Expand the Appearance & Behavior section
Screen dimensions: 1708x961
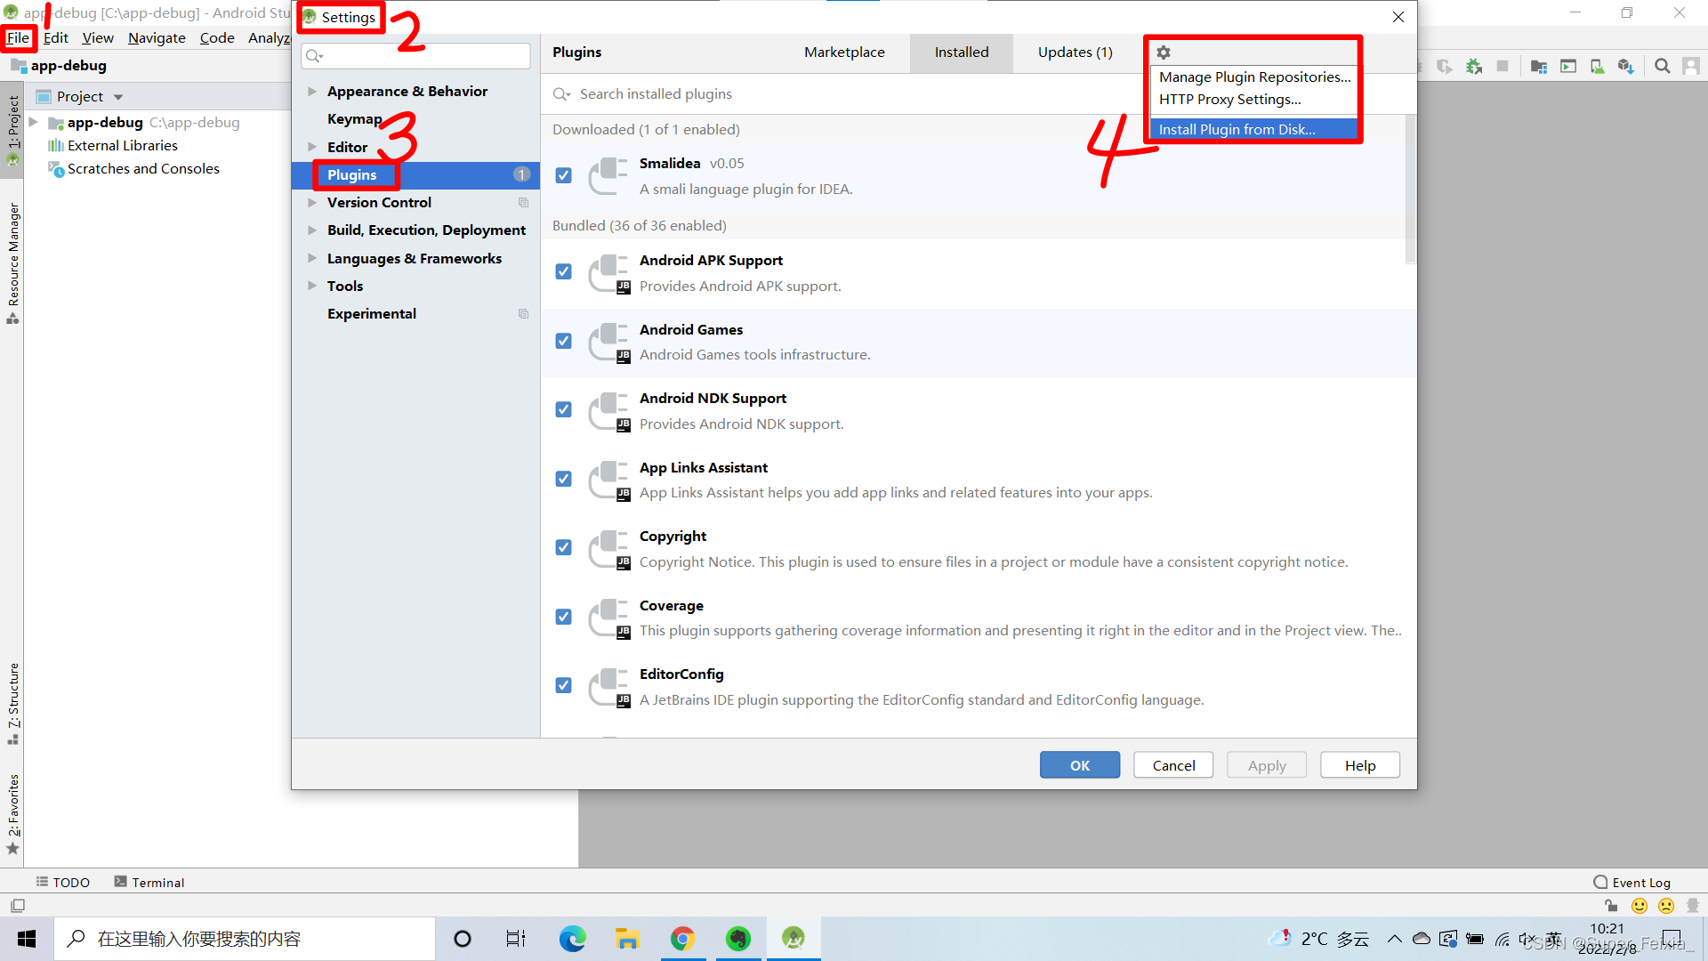(x=312, y=91)
